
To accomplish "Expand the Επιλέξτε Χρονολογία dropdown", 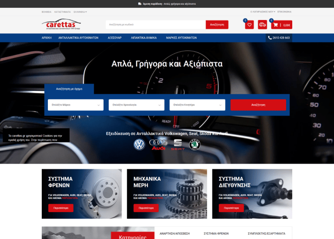I will coord(137,105).
